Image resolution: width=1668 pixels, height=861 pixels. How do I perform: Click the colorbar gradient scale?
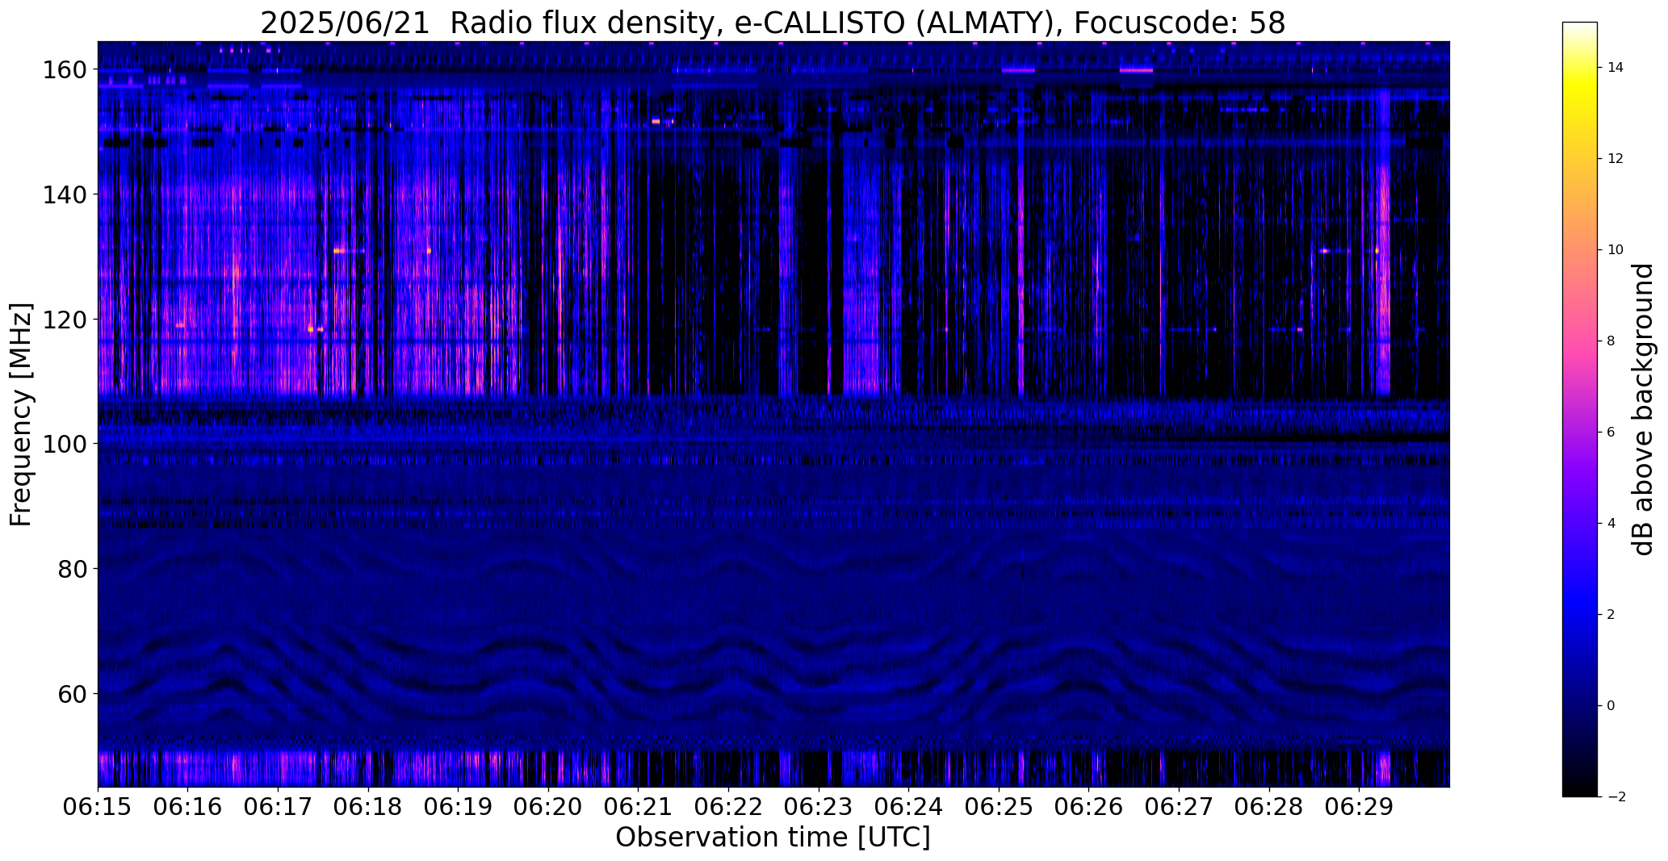click(x=1580, y=409)
